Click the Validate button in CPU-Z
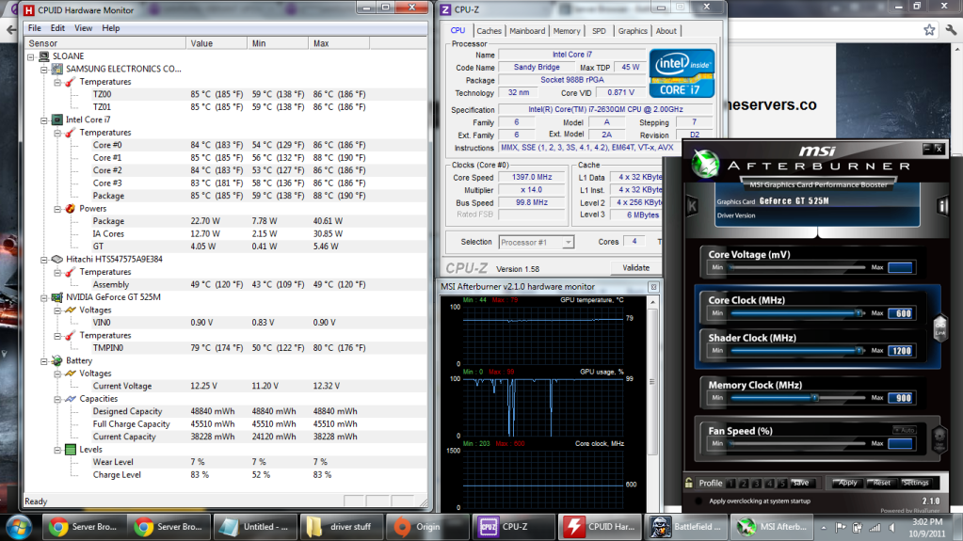 636,268
